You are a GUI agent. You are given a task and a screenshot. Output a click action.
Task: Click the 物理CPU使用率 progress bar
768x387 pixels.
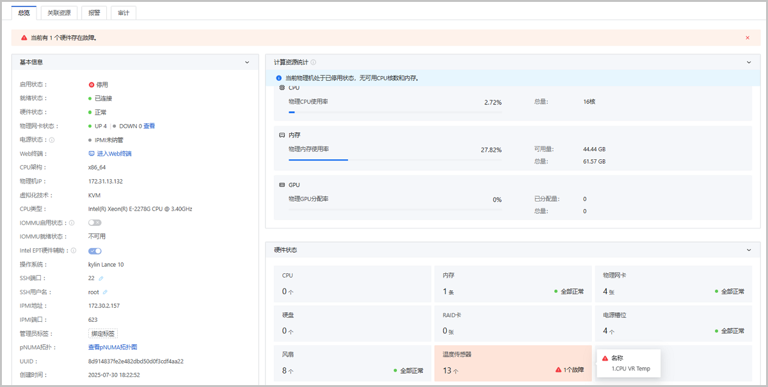point(395,112)
